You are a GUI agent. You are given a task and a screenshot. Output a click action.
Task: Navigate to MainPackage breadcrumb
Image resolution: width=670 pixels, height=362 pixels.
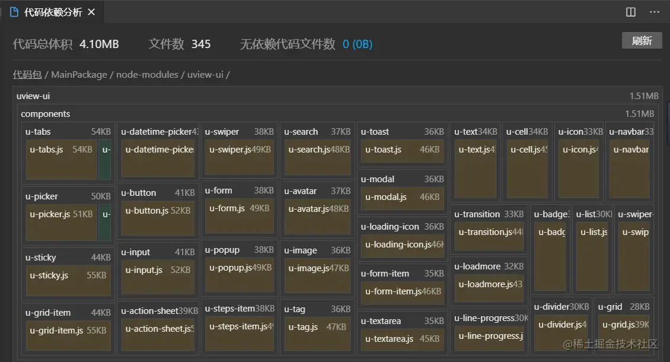click(79, 74)
